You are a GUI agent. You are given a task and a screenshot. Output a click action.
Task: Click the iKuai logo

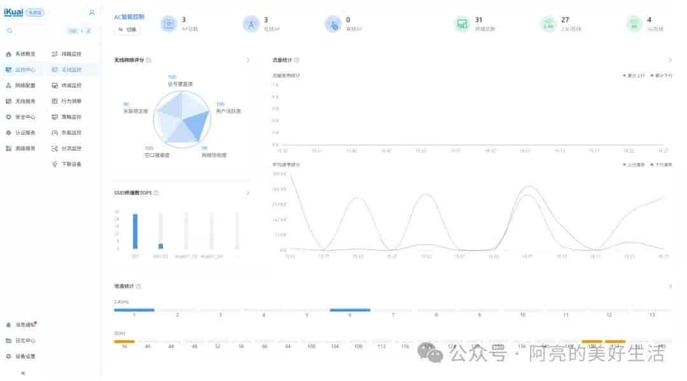(x=13, y=12)
